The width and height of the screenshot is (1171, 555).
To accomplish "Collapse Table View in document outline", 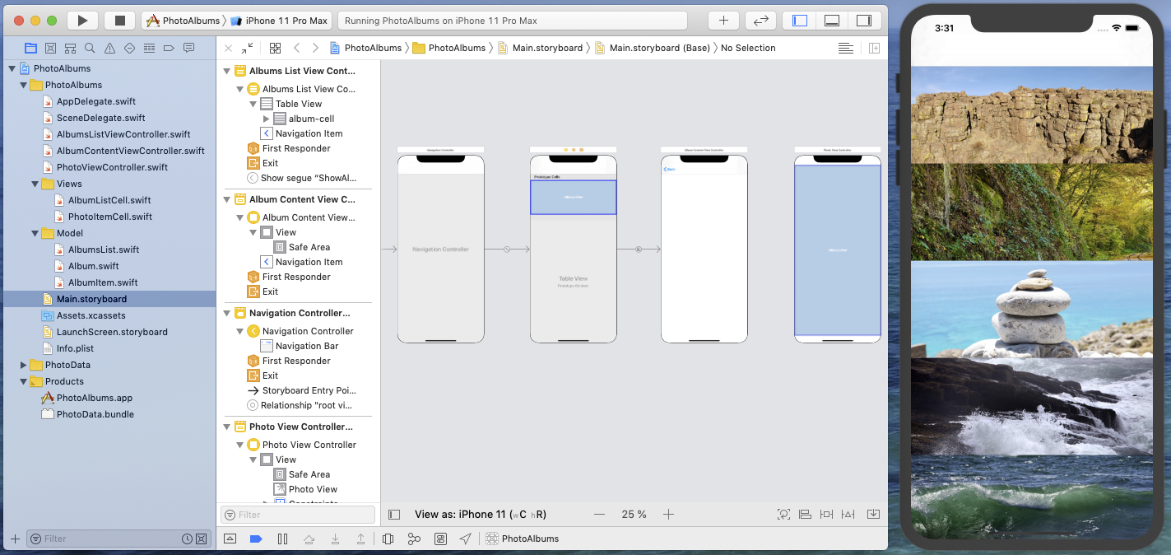I will point(253,104).
